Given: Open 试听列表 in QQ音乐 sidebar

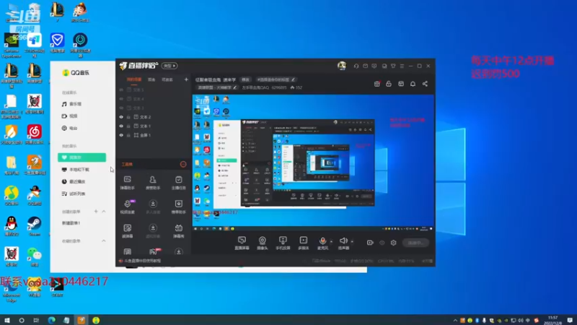Looking at the screenshot, I should coord(74,194).
